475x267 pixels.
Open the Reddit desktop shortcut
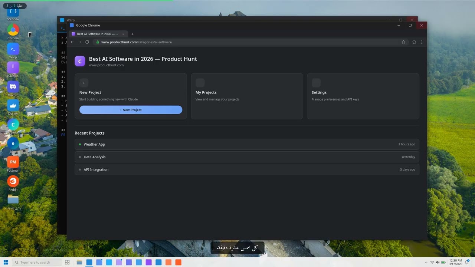click(x=13, y=183)
